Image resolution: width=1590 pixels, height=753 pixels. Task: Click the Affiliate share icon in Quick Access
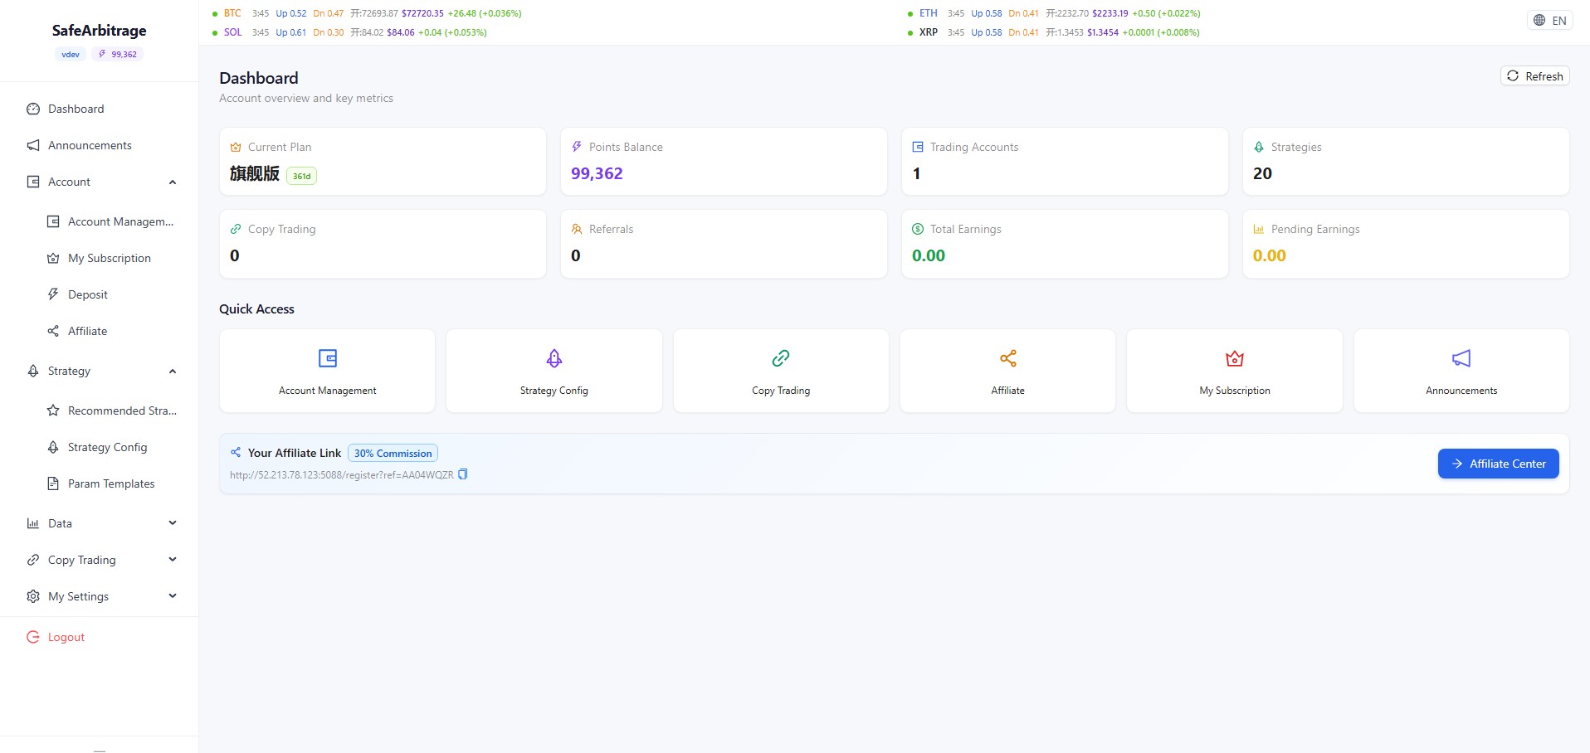[x=1007, y=358]
